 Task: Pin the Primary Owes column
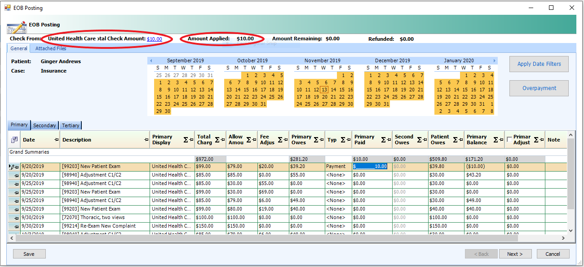click(x=321, y=140)
